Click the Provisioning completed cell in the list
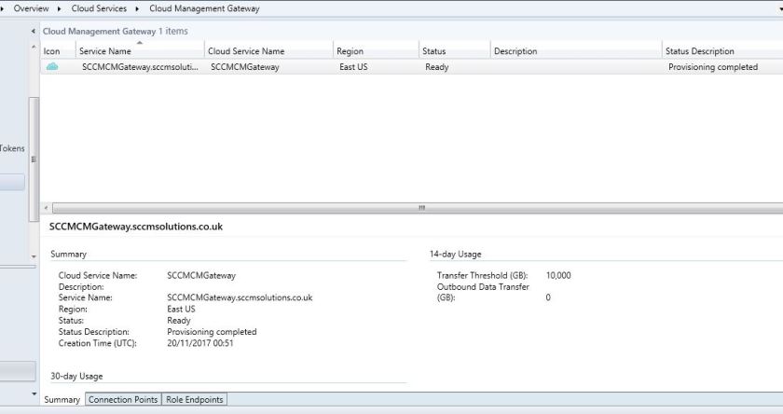The width and height of the screenshot is (783, 414). (x=712, y=67)
